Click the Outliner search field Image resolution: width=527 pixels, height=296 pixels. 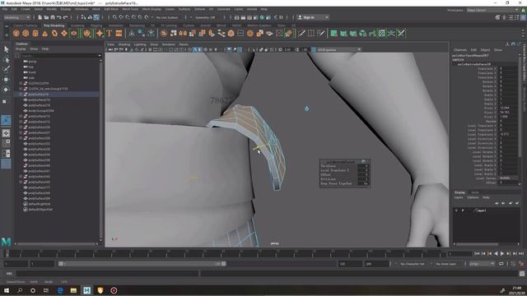pyautogui.click(x=60, y=56)
